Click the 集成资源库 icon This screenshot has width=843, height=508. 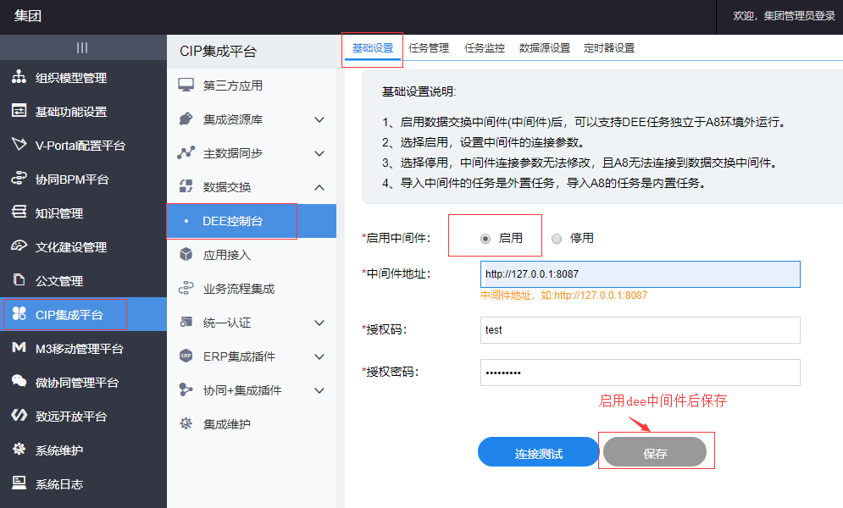186,119
